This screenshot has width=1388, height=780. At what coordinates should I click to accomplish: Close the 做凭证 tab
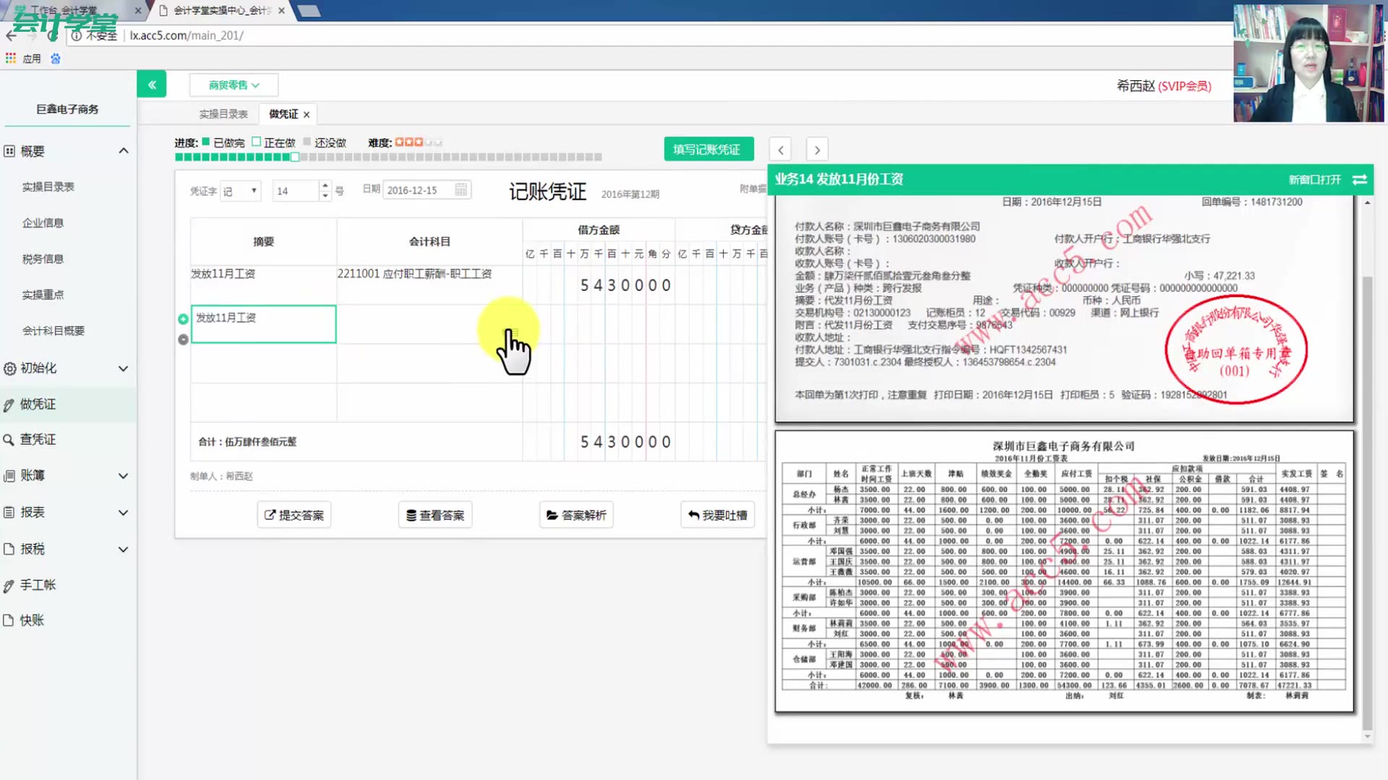[x=307, y=115]
